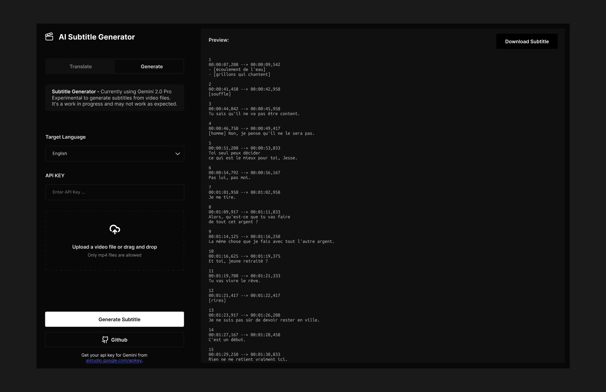Click the Github octocat icon
The image size is (606, 392).
(x=105, y=339)
